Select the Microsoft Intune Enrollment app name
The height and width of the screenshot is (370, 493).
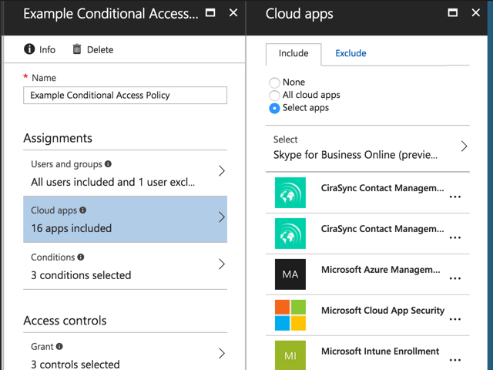(380, 351)
